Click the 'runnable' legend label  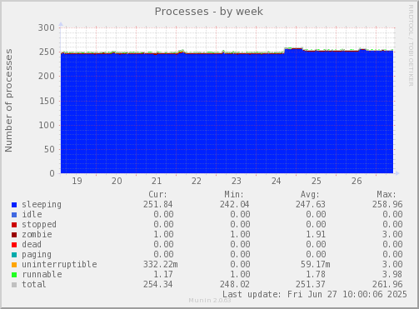(42, 274)
